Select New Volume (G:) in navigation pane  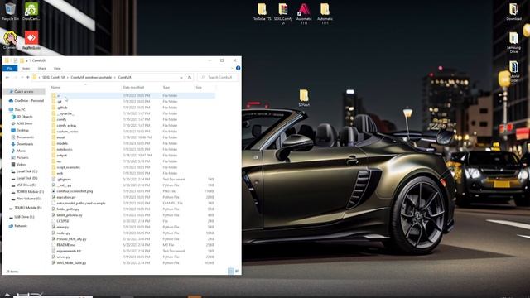pyautogui.click(x=29, y=199)
